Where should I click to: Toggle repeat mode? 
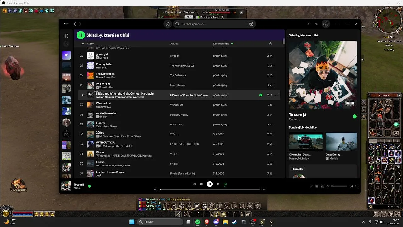click(225, 184)
